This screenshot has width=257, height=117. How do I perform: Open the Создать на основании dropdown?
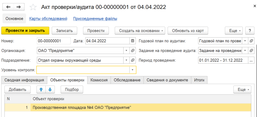(x=140, y=31)
